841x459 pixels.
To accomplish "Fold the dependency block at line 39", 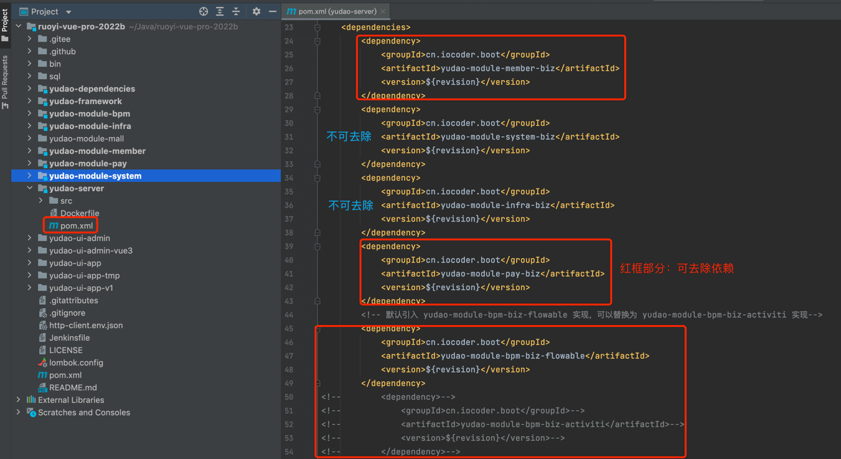I will (x=317, y=247).
